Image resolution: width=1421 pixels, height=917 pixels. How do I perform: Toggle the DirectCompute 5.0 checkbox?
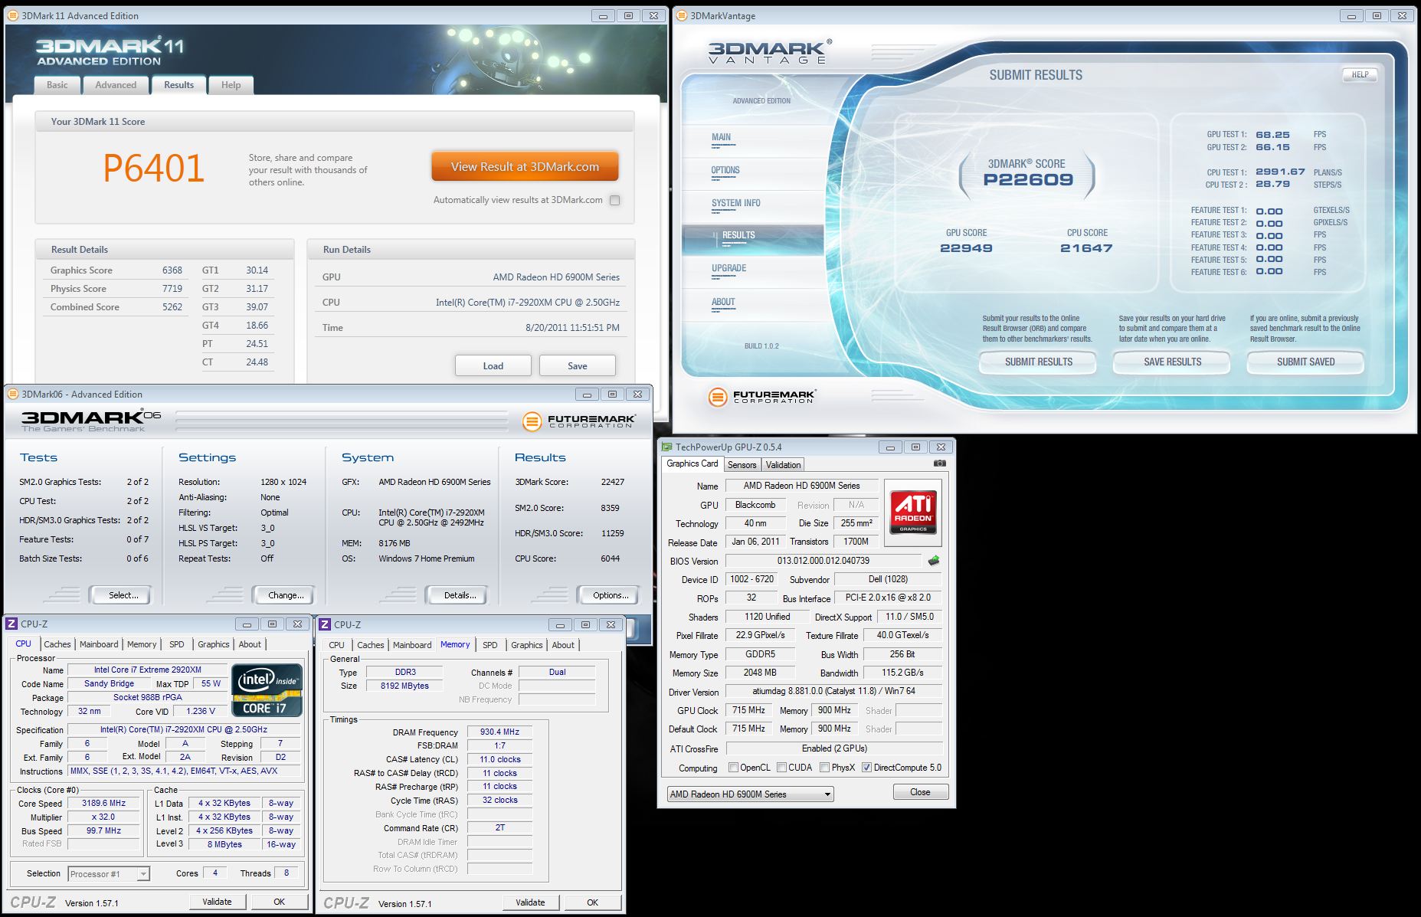pos(867,768)
